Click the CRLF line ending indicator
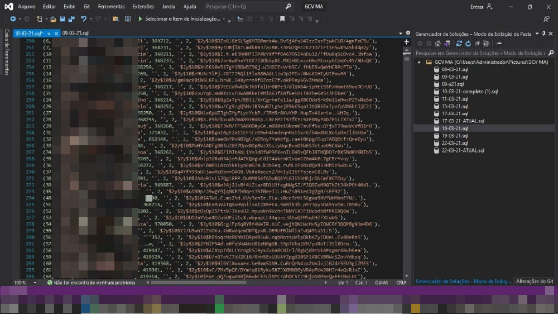This screenshot has height=314, width=558. [x=401, y=283]
